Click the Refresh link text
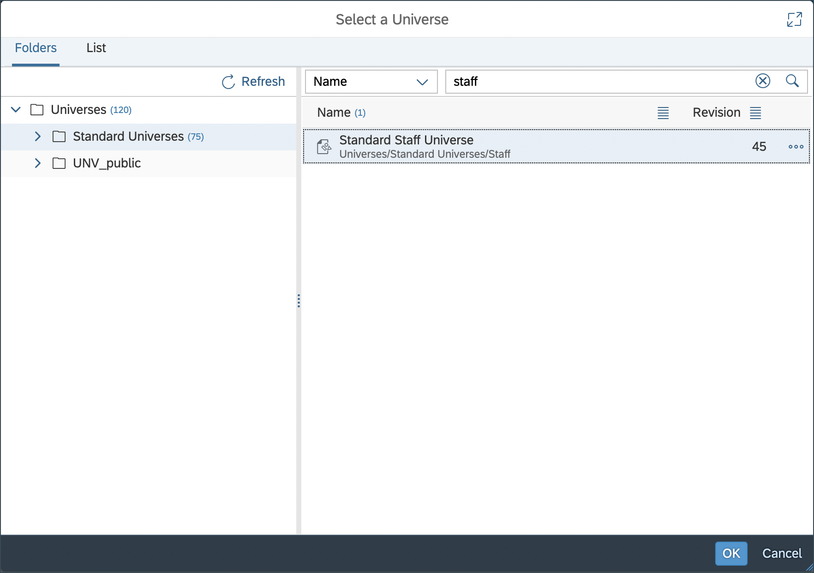Image resolution: width=814 pixels, height=573 pixels. click(x=263, y=82)
